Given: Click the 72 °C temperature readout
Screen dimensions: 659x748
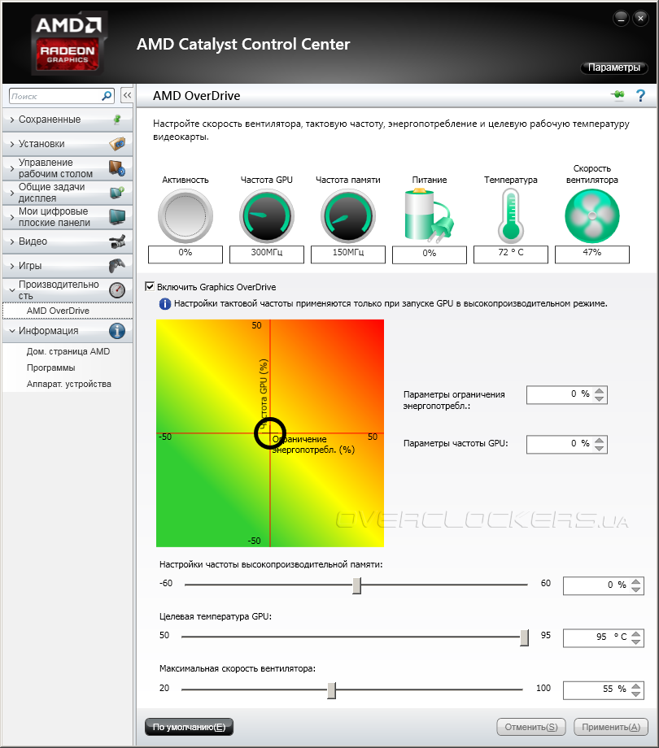Looking at the screenshot, I should 511,254.
